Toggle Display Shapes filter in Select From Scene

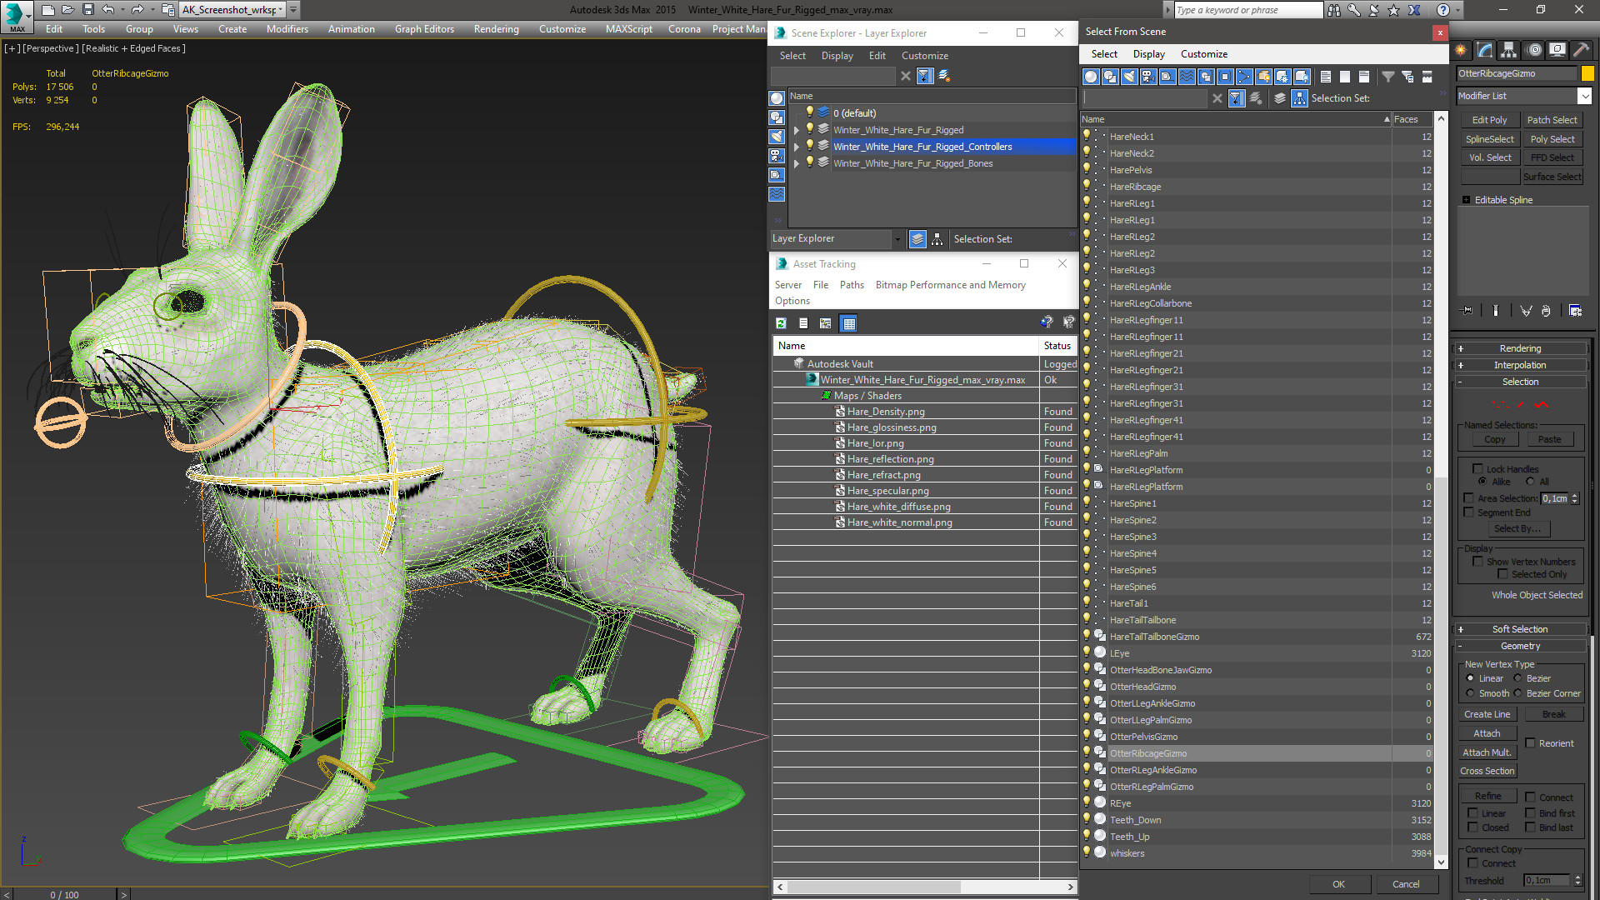point(1110,77)
